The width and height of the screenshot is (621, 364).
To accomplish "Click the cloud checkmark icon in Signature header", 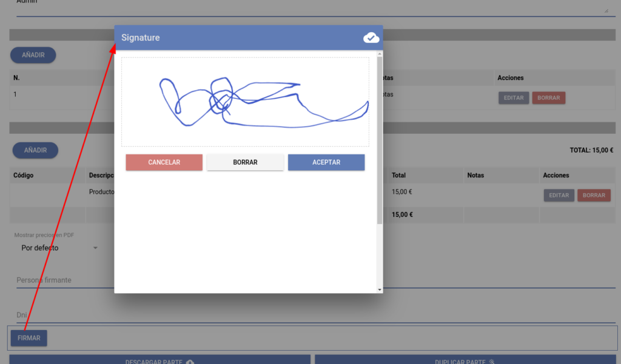I will [x=371, y=38].
